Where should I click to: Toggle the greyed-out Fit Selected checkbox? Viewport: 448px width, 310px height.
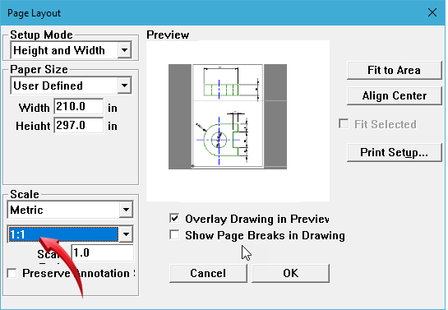point(344,124)
